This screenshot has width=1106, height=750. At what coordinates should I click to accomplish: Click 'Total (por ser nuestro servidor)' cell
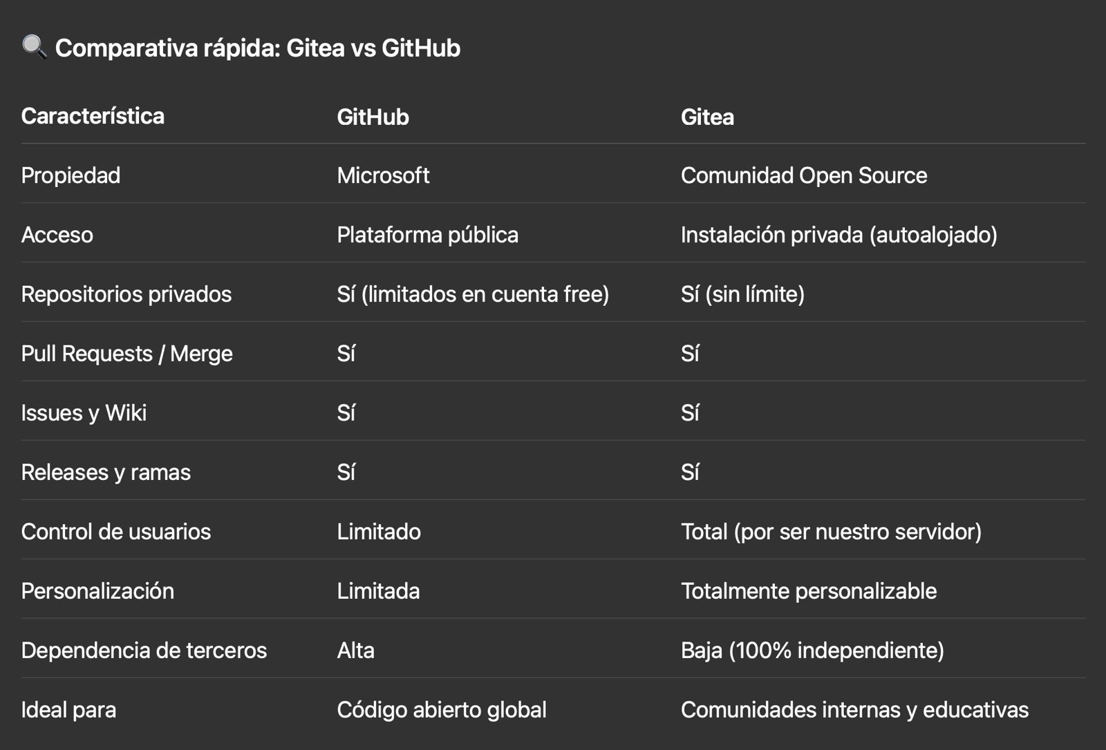coord(831,532)
